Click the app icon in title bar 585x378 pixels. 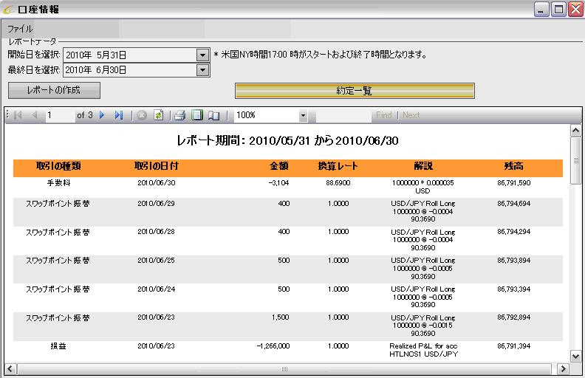coord(8,10)
